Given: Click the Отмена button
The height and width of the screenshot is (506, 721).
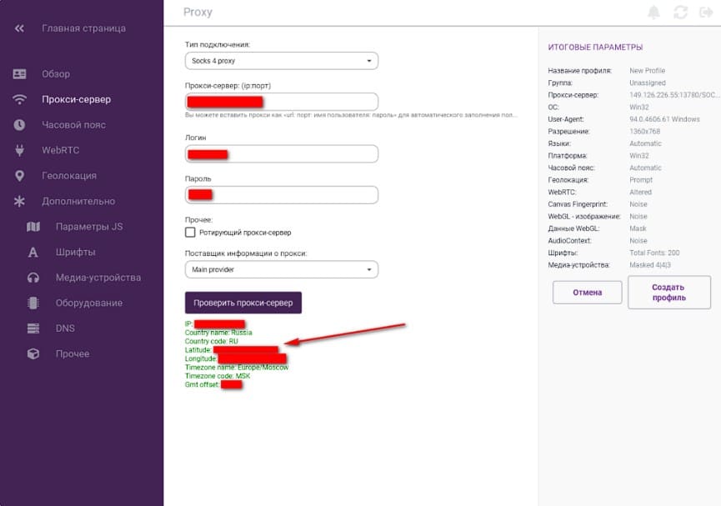Looking at the screenshot, I should 587,293.
